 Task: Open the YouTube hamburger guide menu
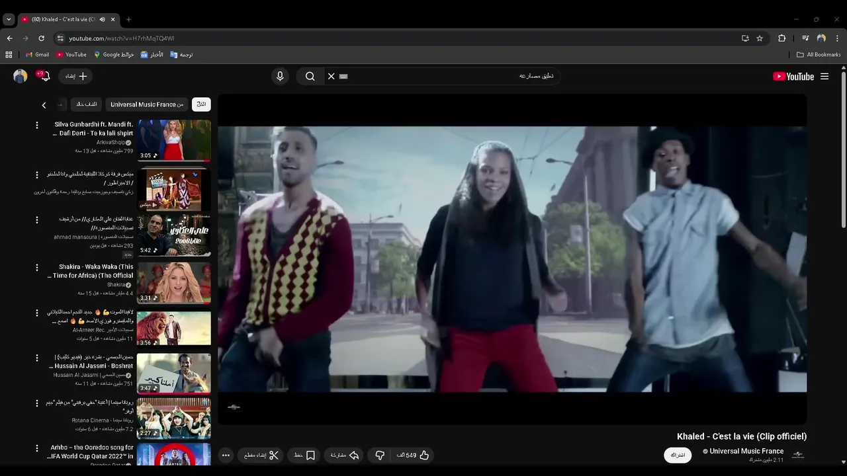(x=825, y=76)
